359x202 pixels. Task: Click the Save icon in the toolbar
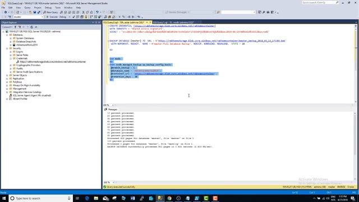[35, 12]
